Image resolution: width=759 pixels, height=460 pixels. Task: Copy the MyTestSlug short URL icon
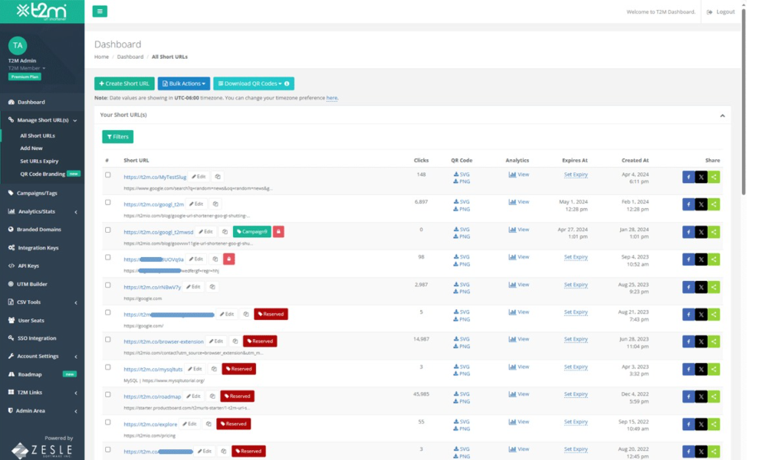pos(218,176)
